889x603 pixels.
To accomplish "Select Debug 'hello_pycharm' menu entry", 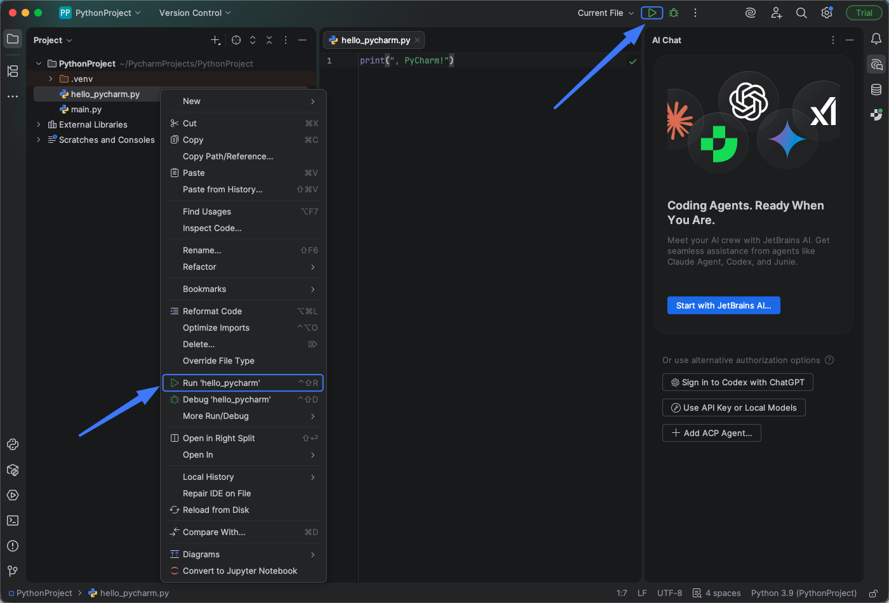I will [x=243, y=399].
